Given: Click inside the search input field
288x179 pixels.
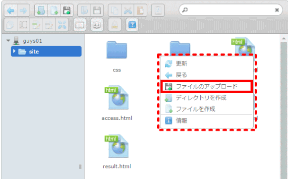Looking at the screenshot, I should click(230, 10).
